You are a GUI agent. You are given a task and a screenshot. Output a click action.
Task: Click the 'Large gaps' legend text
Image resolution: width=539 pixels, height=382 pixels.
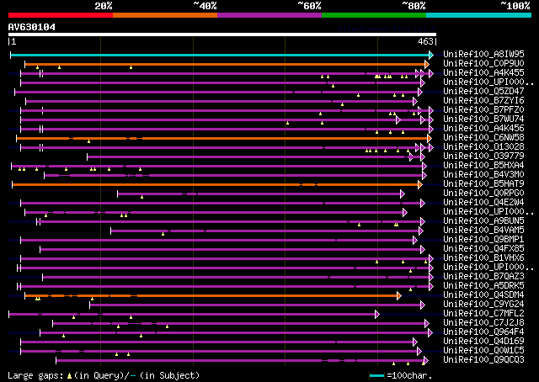(x=35, y=375)
